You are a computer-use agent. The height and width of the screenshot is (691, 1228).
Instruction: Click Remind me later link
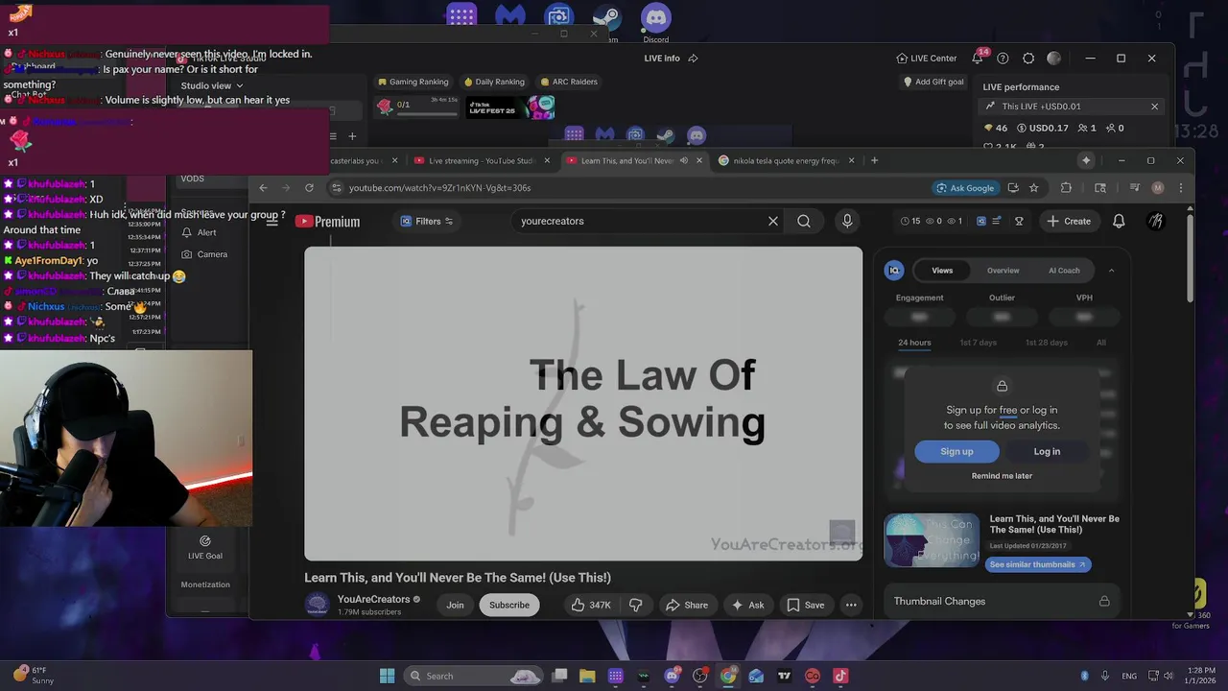[x=1002, y=476]
